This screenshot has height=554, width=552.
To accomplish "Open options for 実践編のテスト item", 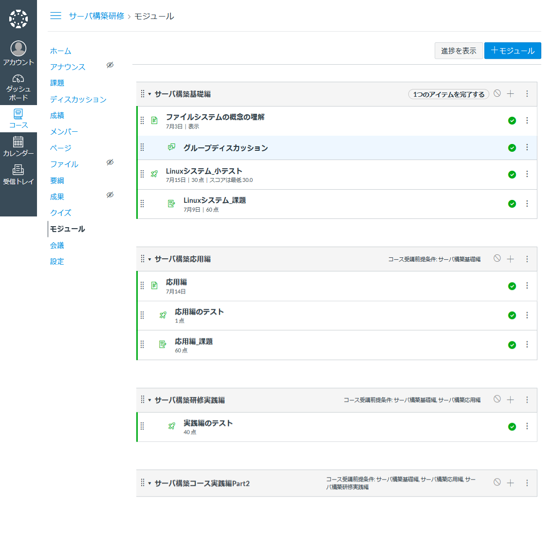I will click(527, 426).
